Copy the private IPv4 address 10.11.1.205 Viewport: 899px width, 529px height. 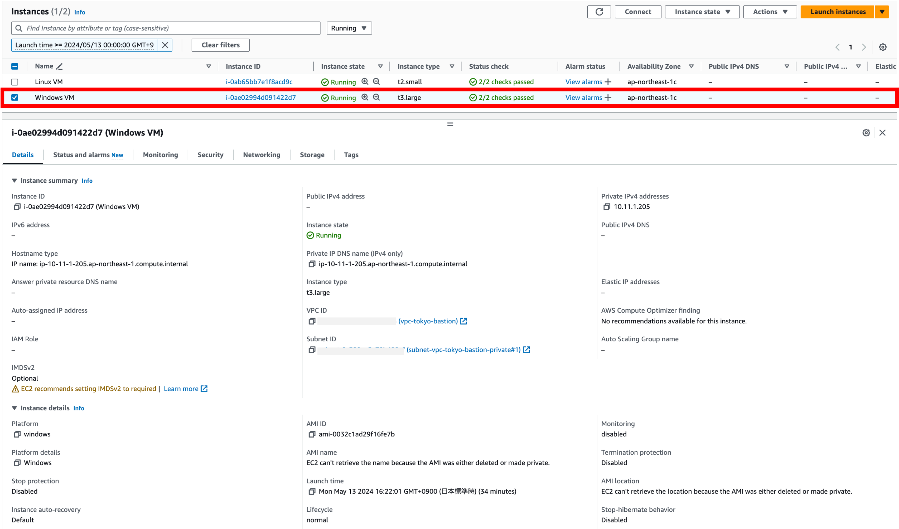tap(606, 207)
